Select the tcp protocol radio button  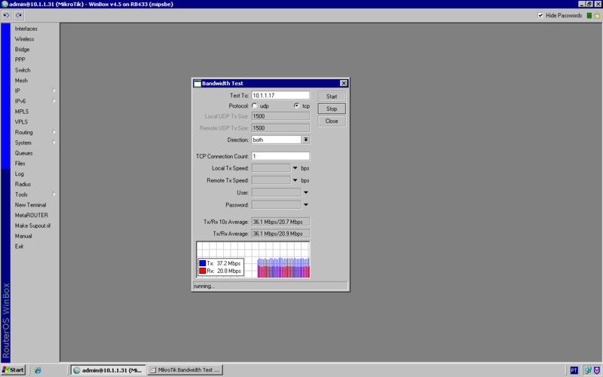tap(296, 106)
